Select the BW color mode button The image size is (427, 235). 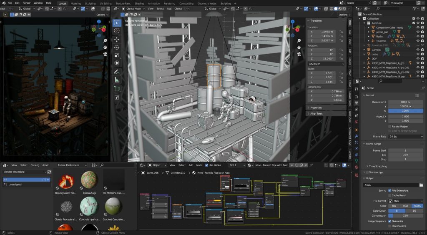pos(394,206)
